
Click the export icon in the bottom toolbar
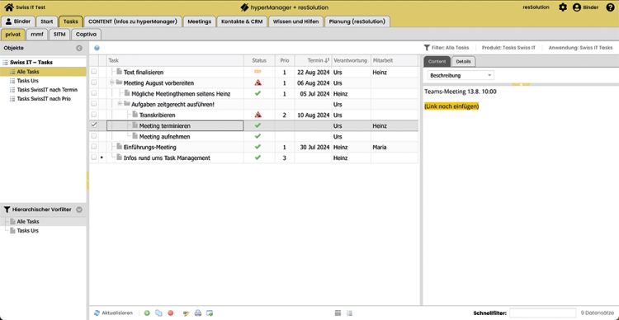[210, 313]
